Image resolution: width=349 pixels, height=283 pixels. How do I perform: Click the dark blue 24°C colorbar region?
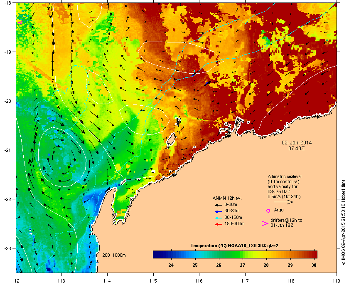tap(171, 254)
